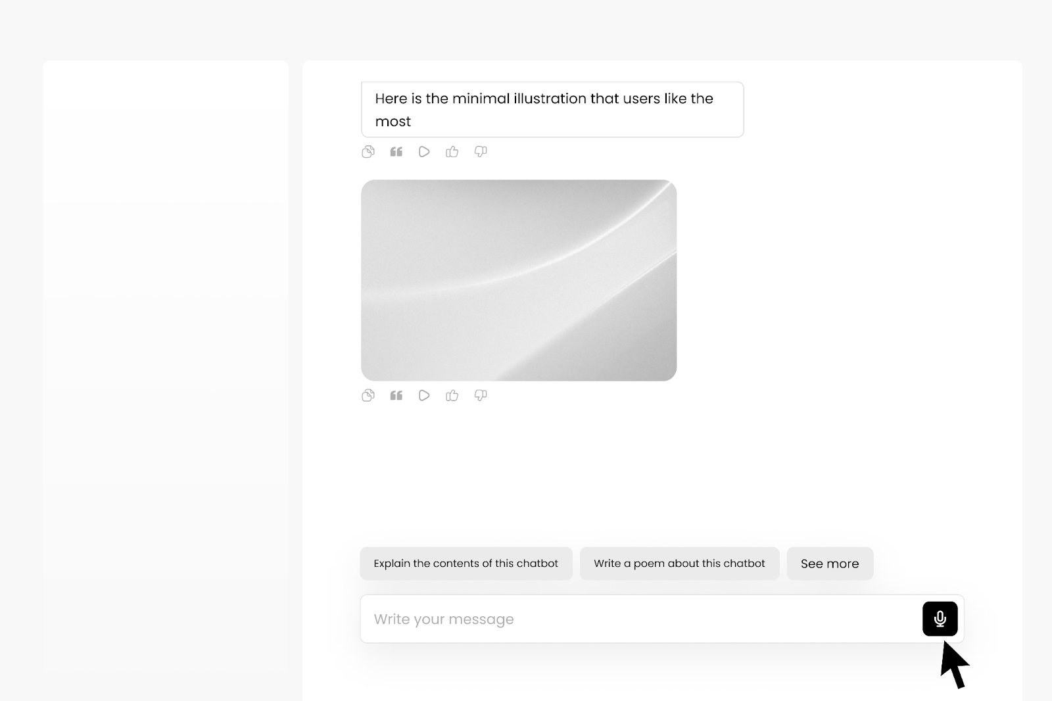The width and height of the screenshot is (1052, 701).
Task: Copy the illustration using copy icon below image
Action: click(x=368, y=395)
